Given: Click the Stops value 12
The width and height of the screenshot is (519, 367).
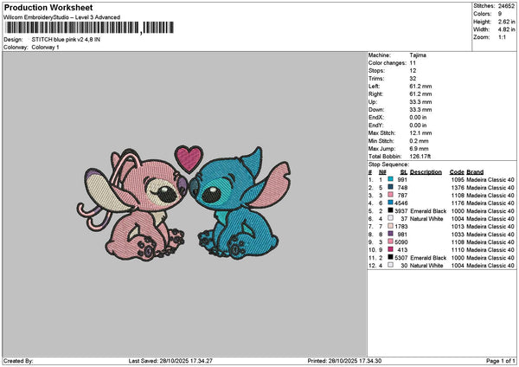Looking at the screenshot, I should [413, 71].
